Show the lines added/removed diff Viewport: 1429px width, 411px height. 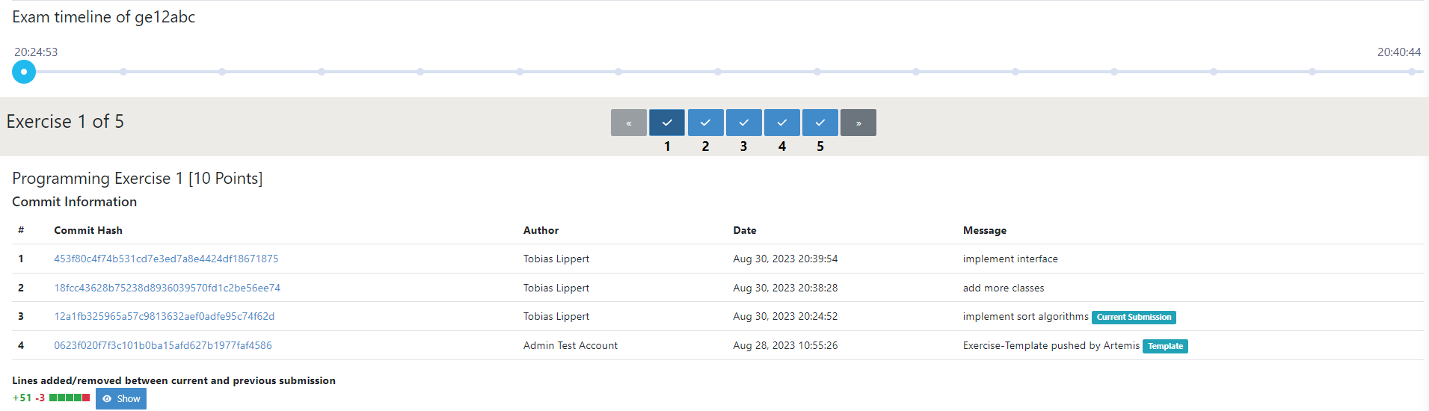(x=121, y=398)
